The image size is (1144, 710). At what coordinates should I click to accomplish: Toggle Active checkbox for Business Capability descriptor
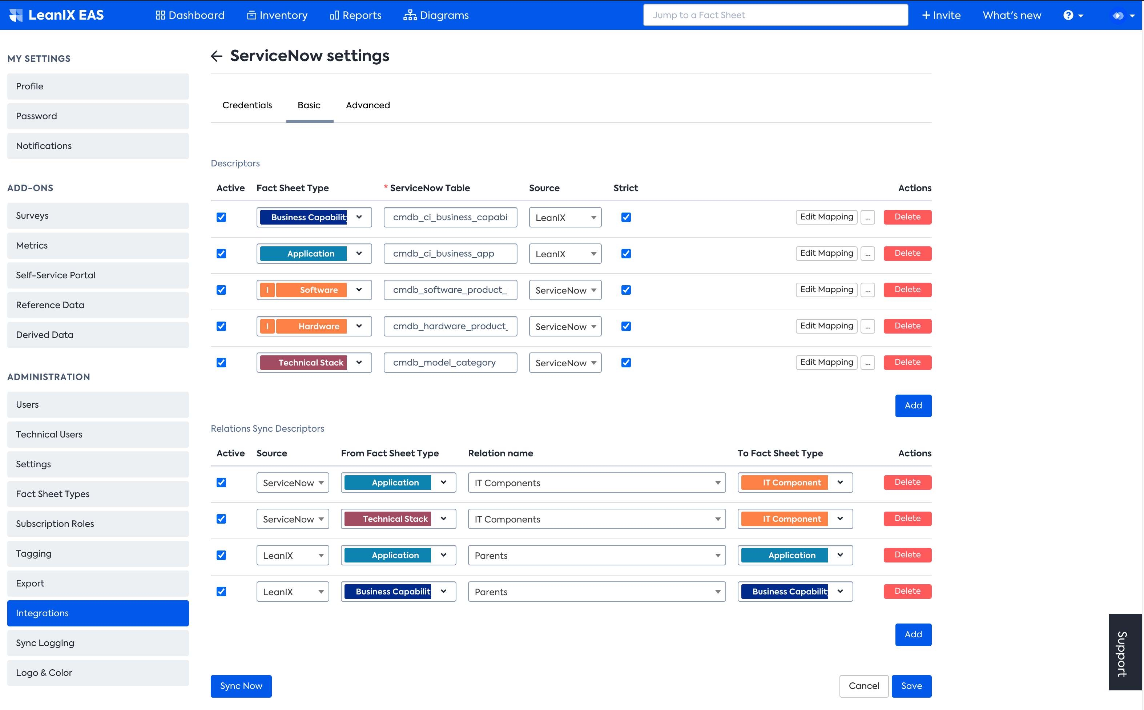221,217
